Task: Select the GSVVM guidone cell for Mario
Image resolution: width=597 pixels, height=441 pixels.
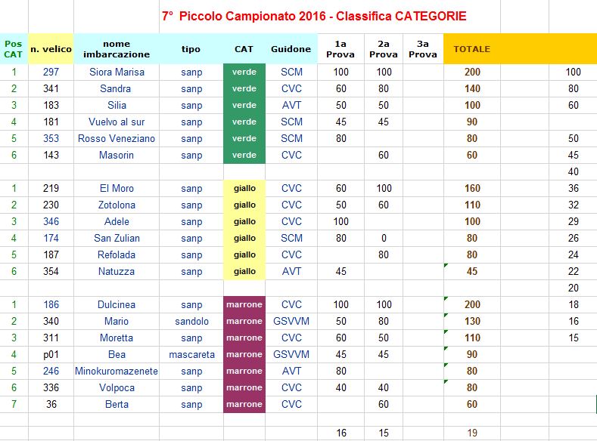Action: (x=291, y=321)
